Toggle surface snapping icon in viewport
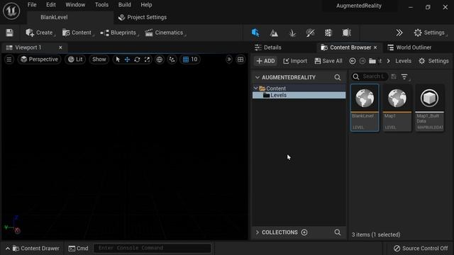 click(172, 59)
